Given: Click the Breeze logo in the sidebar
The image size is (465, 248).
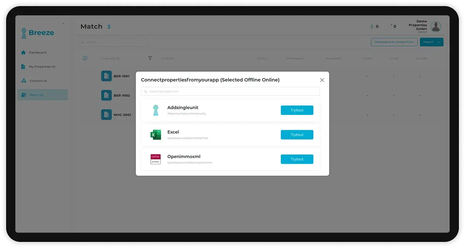Looking at the screenshot, I should 37,33.
